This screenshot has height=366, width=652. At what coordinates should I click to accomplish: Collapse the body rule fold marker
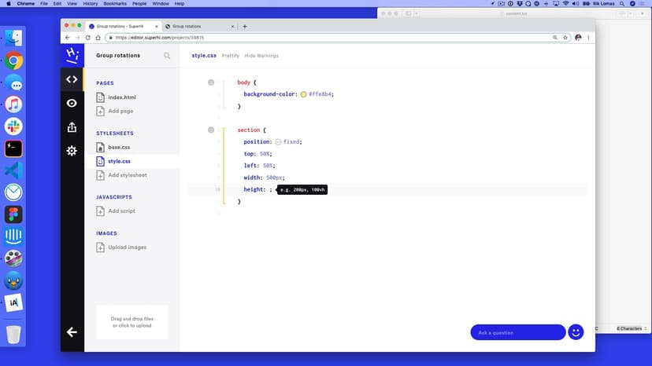[211, 82]
